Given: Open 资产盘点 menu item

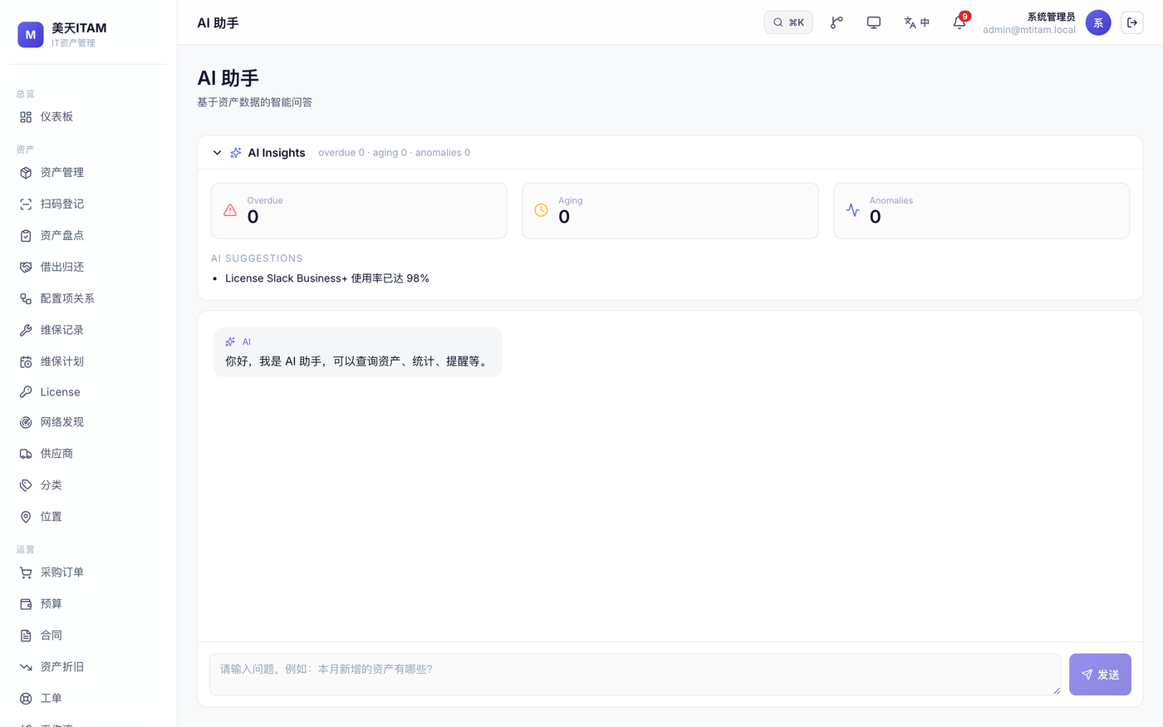Looking at the screenshot, I should point(88,236).
